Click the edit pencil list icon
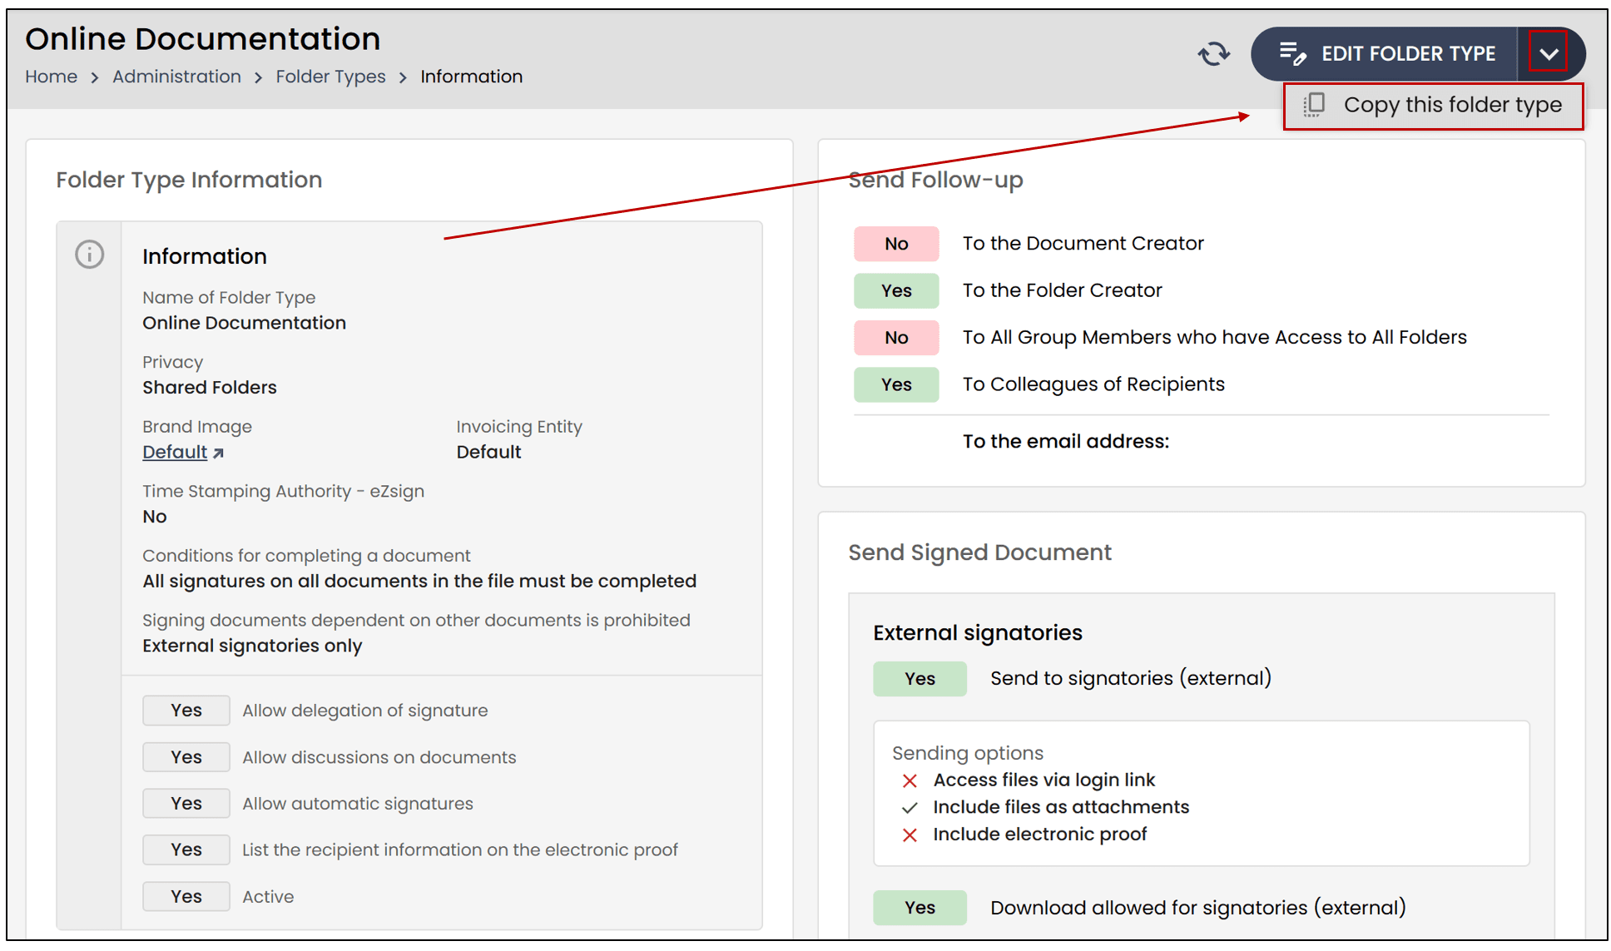 coord(1291,54)
